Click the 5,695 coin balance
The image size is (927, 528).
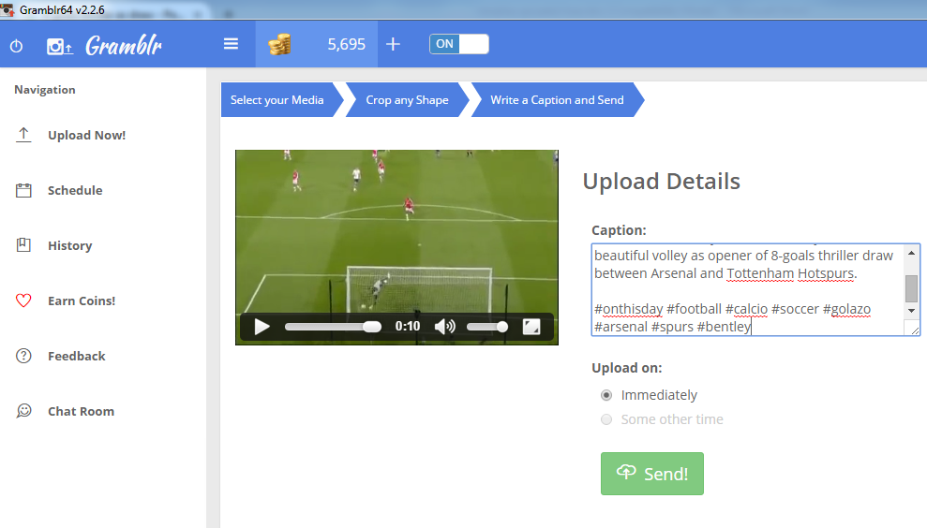point(347,44)
